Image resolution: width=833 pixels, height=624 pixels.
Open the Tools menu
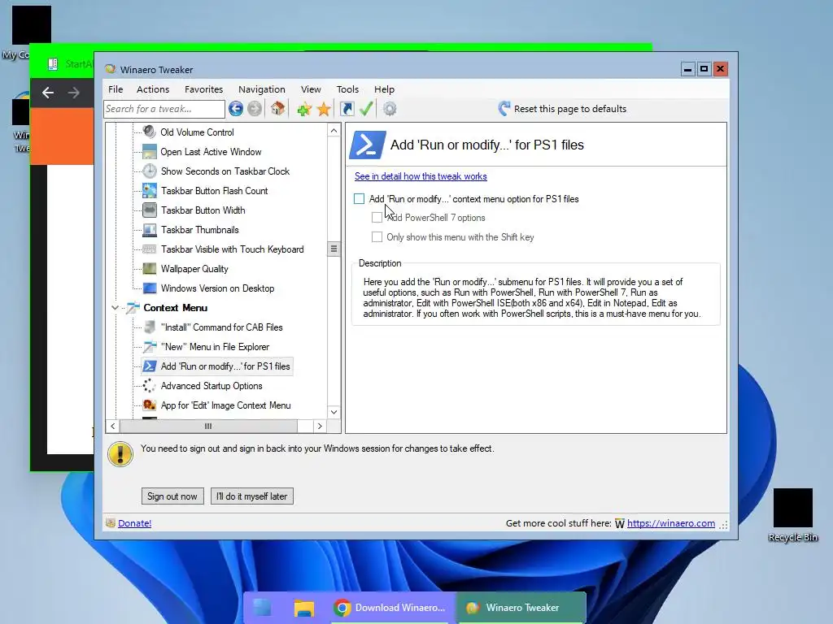tap(347, 89)
